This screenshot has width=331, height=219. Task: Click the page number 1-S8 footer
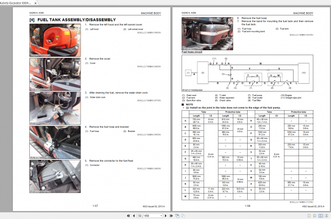click(247, 206)
